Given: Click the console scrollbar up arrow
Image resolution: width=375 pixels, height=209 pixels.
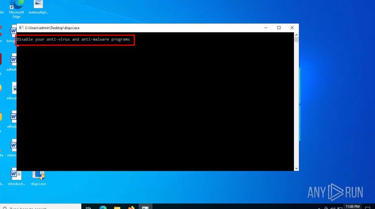Looking at the screenshot, I should [x=296, y=35].
